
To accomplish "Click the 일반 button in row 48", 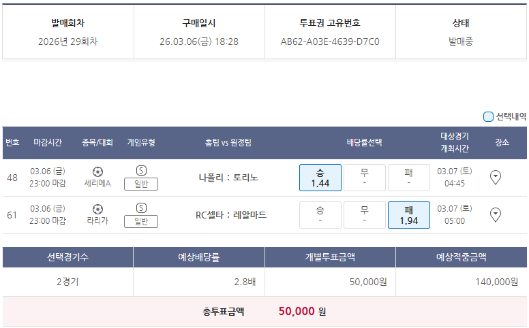I will [141, 184].
